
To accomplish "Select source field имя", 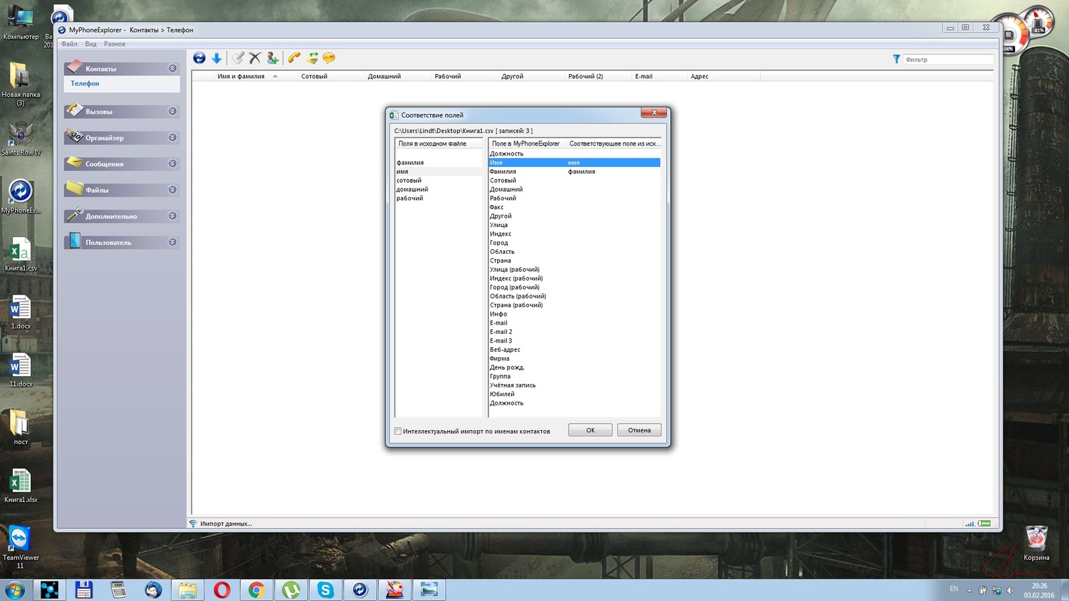I will 438,172.
